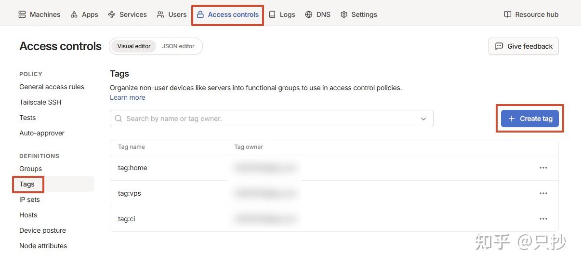Open Tailscale SSH policy section
This screenshot has width=581, height=266.
coord(40,102)
